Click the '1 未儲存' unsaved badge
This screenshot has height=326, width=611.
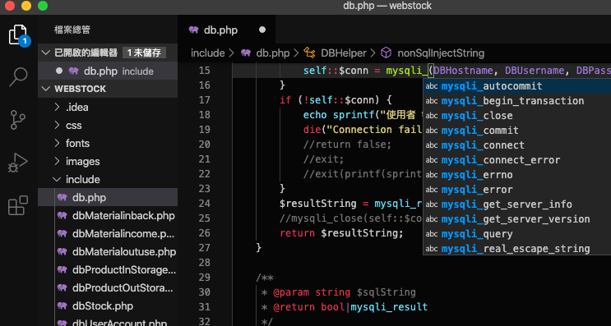tap(144, 53)
